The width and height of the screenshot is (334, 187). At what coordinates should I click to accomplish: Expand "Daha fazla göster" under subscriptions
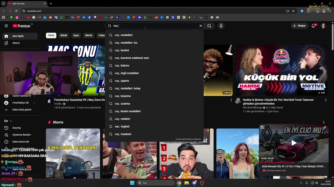click(20, 110)
